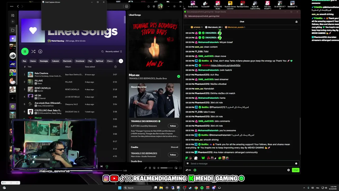Pause the Liked Songs playlist
Screen dimensions: 339x191
point(25,51)
